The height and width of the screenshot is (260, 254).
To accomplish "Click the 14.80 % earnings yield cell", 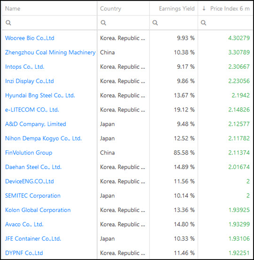I will pos(184,224).
